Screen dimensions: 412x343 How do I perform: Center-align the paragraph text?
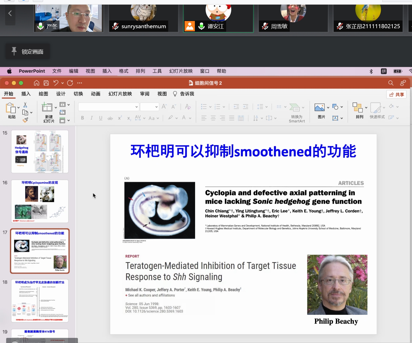coord(213,118)
